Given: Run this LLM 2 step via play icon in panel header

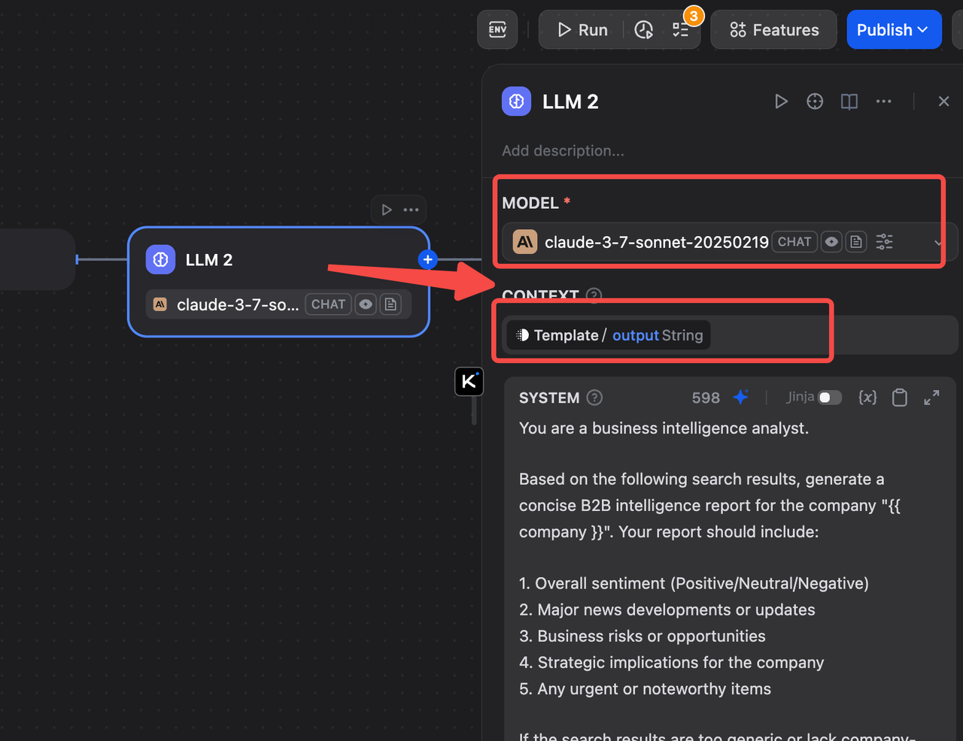Looking at the screenshot, I should pos(781,101).
